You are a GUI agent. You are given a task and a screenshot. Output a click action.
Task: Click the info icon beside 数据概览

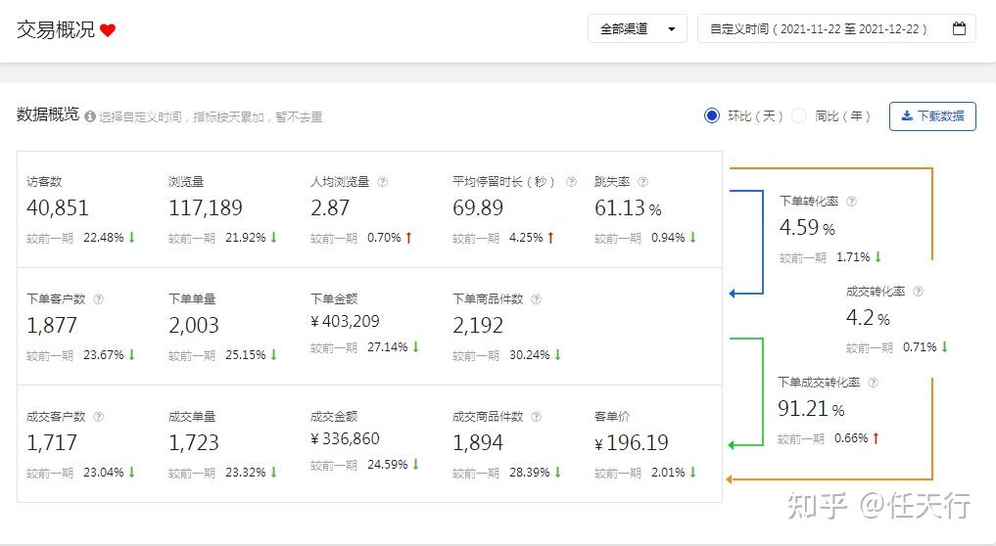(x=90, y=116)
